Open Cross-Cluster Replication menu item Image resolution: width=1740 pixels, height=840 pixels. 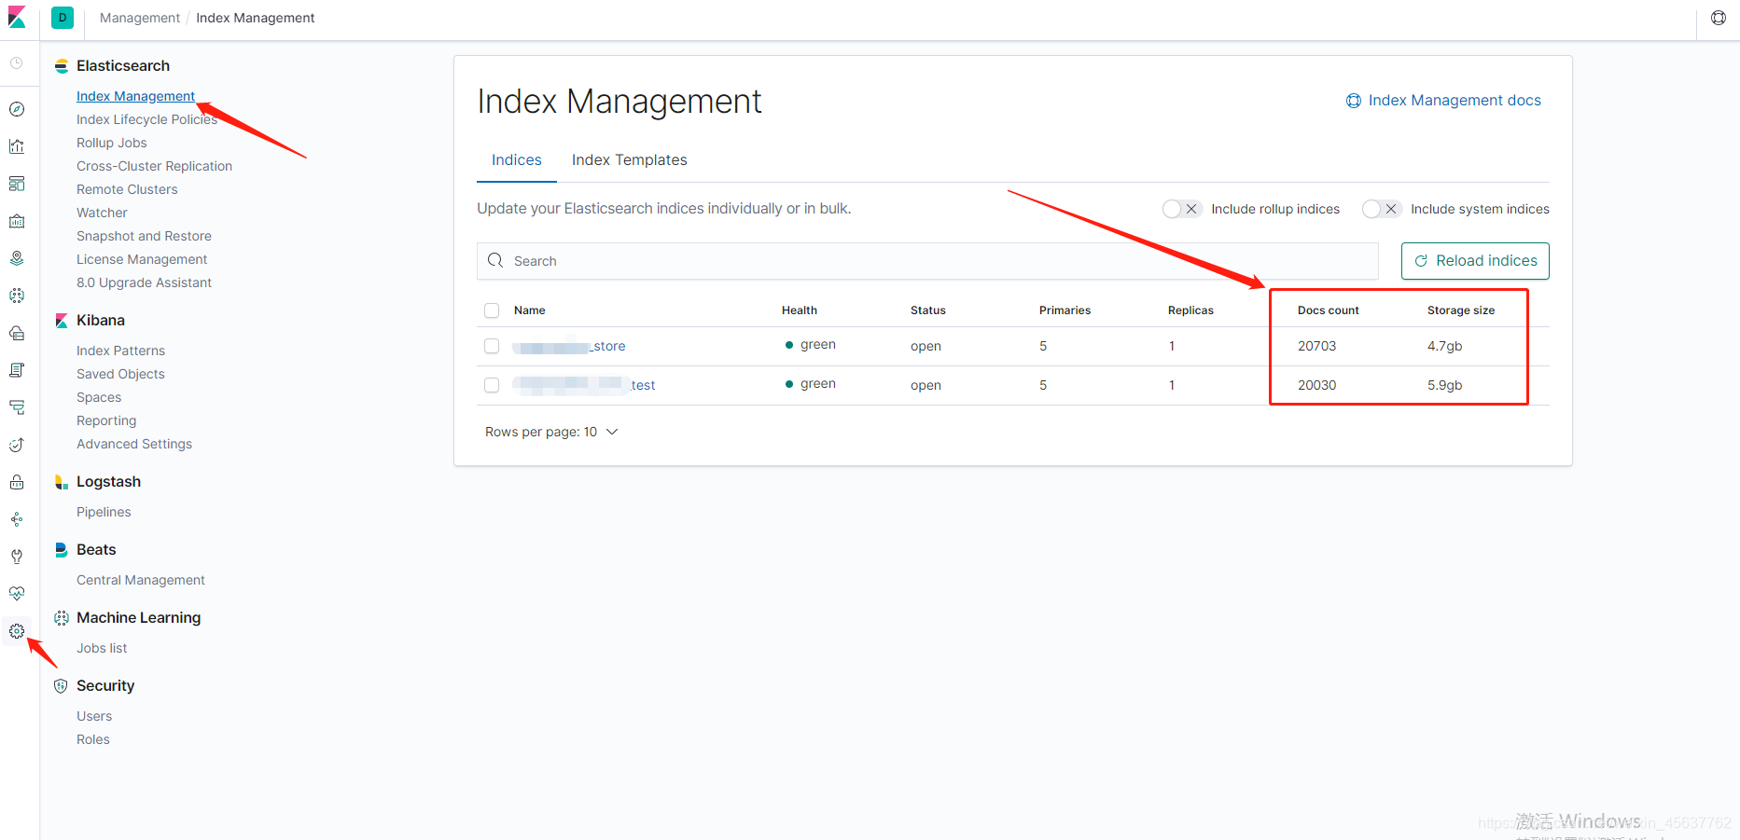tap(154, 166)
